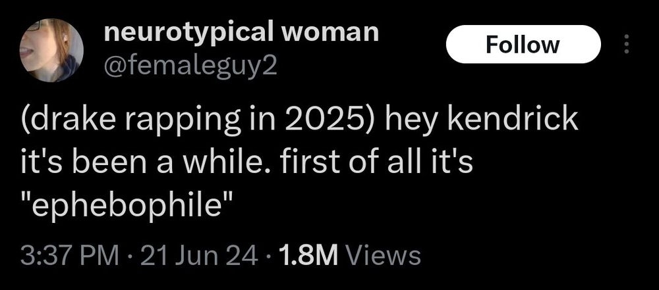This screenshot has width=659, height=290.
Task: Open the three-dot more options menu
Action: point(626,45)
